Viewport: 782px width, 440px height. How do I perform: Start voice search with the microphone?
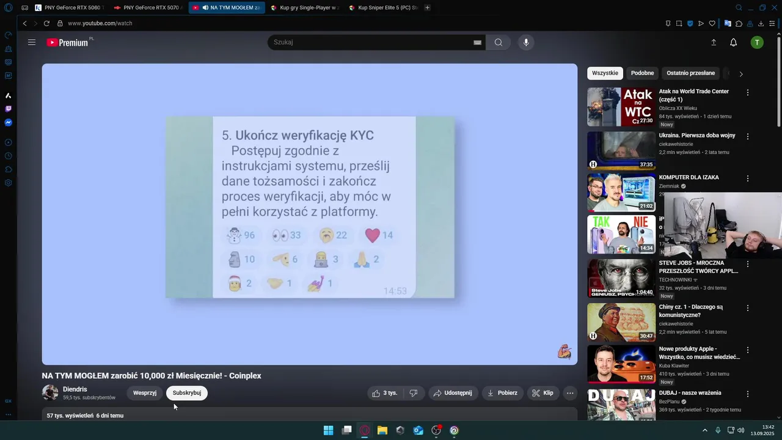(526, 42)
